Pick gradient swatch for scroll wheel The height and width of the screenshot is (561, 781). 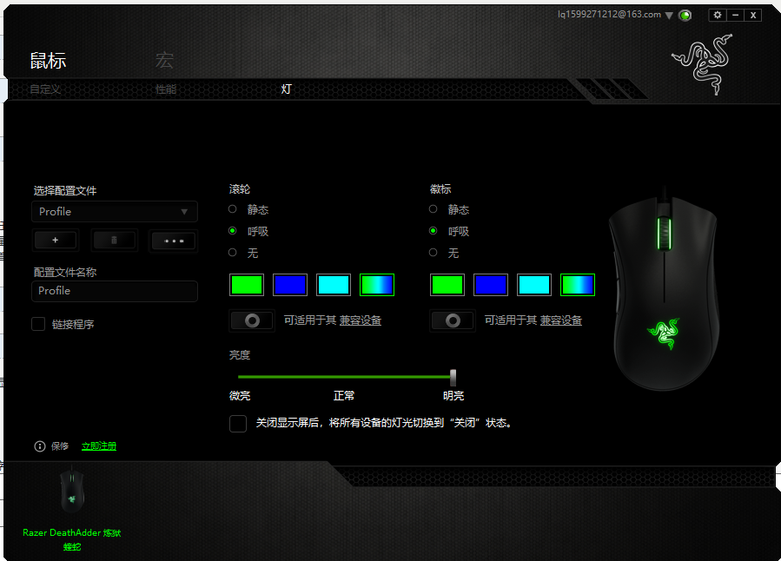click(377, 285)
